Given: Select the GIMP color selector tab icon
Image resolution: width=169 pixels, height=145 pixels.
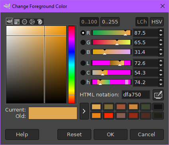Looking at the screenshot, I should click(x=10, y=22).
